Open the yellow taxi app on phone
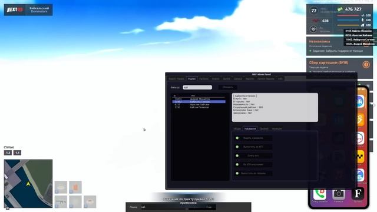 (360, 157)
